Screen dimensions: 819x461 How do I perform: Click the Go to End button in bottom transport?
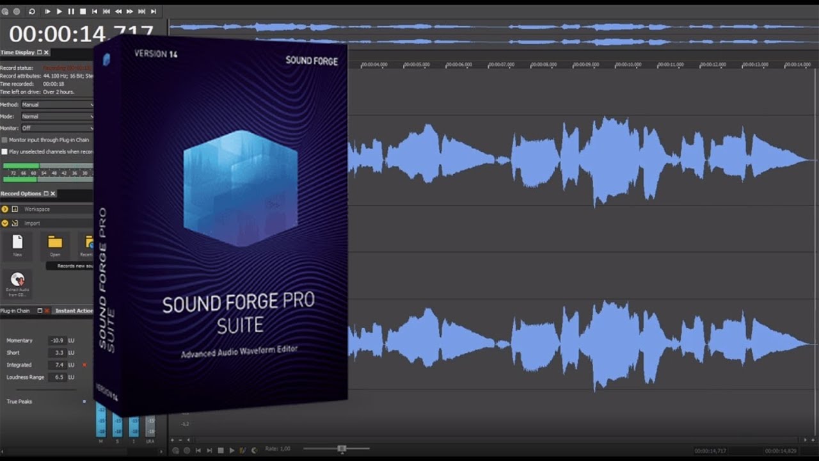[x=209, y=451]
